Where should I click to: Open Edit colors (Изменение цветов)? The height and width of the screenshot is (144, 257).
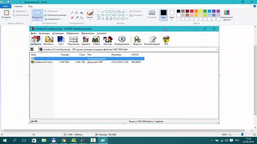(x=227, y=15)
